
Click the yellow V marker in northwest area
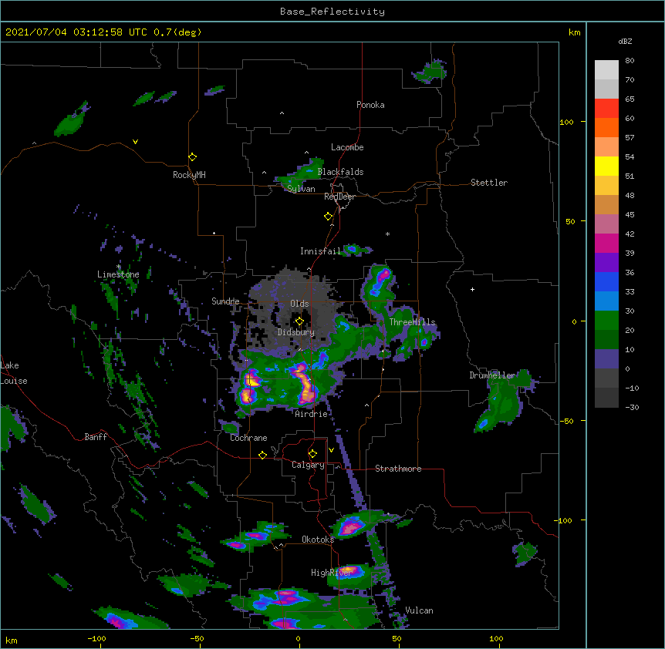tap(135, 142)
